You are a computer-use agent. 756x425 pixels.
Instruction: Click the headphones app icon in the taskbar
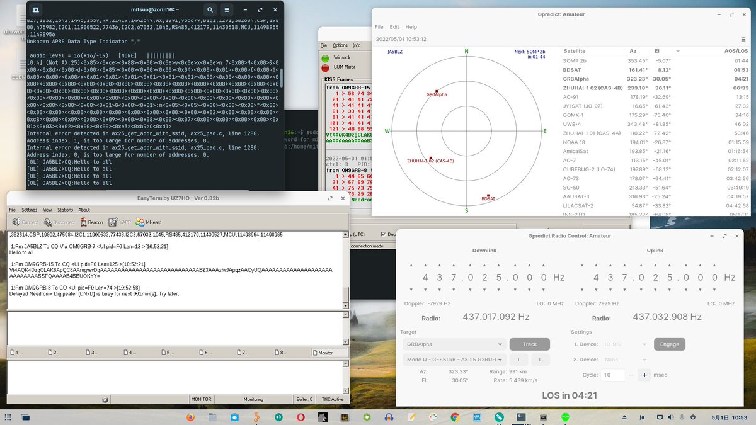pos(389,417)
